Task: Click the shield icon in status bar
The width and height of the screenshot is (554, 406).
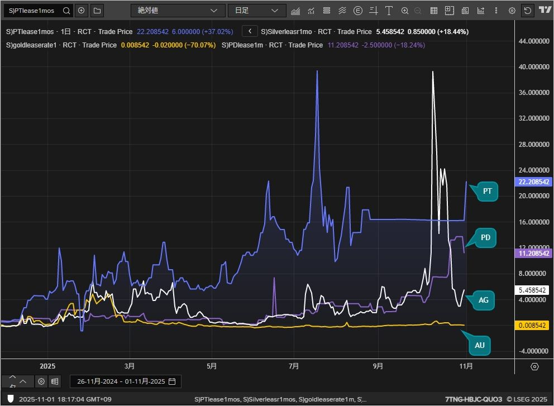Action: tap(10, 399)
